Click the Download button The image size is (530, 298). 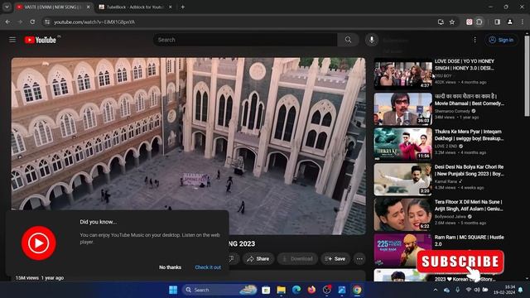[x=297, y=259]
